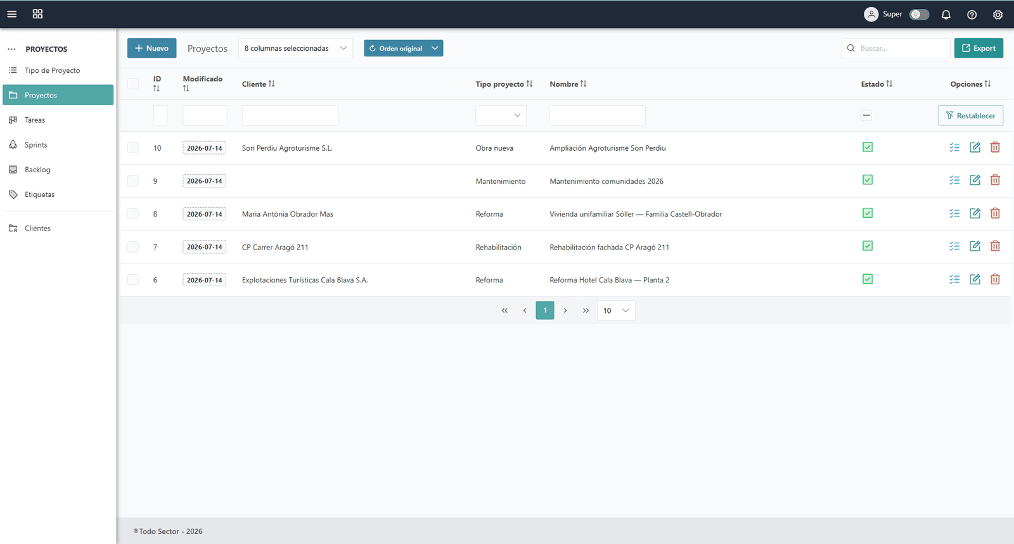Toggle the switch next to Super

(x=919, y=14)
